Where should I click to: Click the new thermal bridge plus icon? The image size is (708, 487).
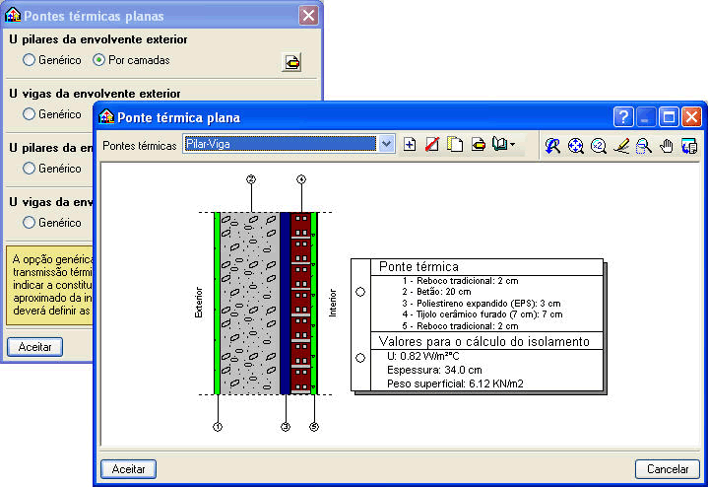[x=410, y=145]
